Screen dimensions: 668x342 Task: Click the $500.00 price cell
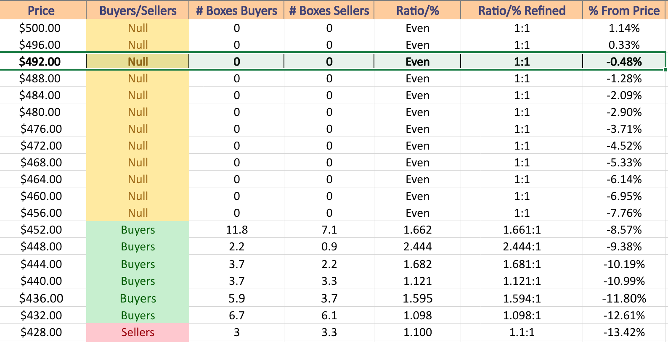(43, 28)
